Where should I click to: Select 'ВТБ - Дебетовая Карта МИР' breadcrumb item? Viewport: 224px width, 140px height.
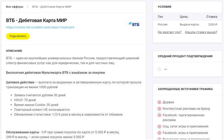point(52,7)
